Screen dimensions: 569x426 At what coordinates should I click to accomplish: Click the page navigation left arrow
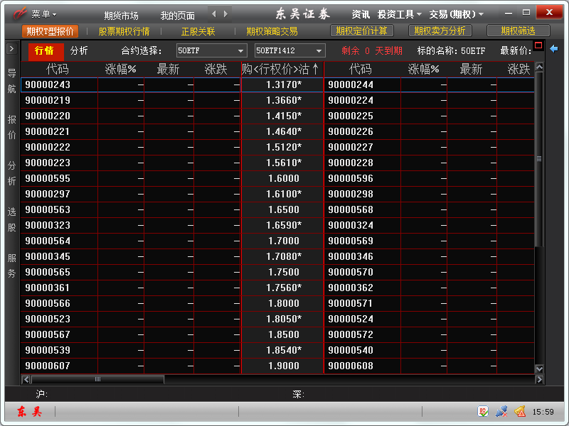tap(215, 13)
